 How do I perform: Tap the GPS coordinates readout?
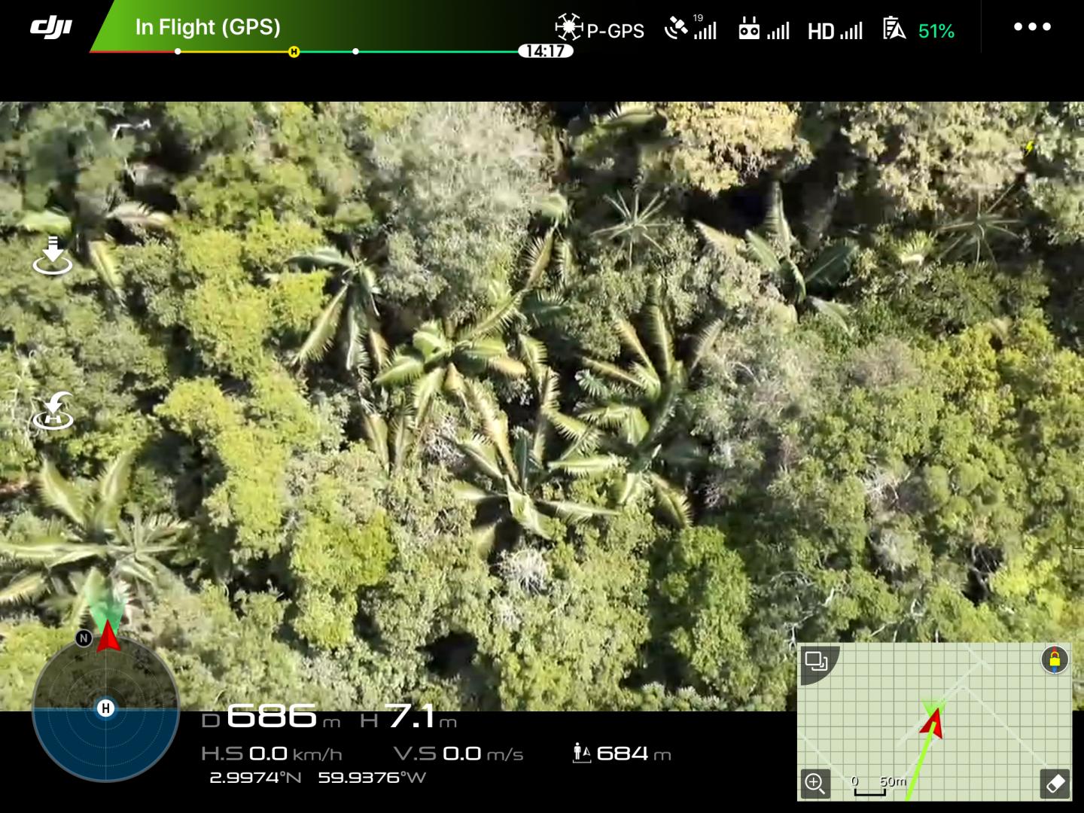[x=316, y=777]
